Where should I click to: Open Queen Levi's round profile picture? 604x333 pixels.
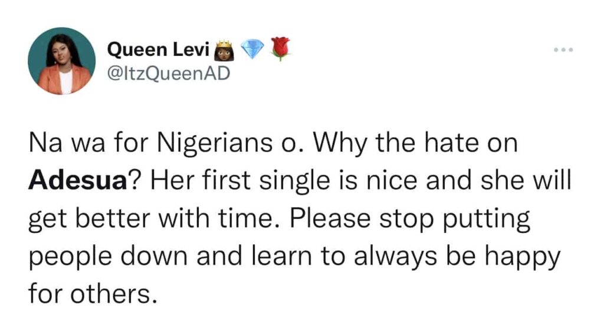coord(62,61)
